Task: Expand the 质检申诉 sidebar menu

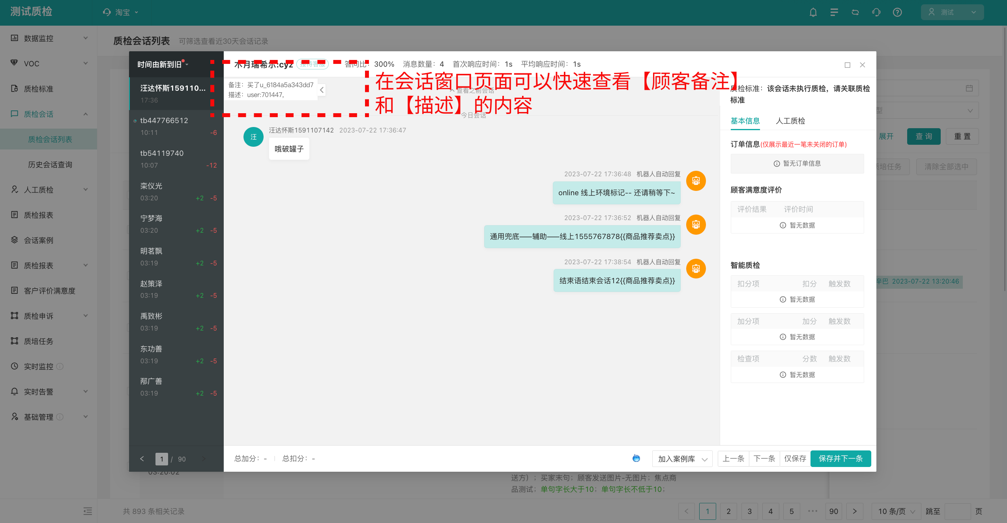Action: pos(49,316)
